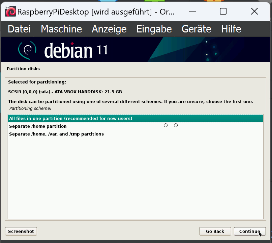This screenshot has width=272, height=243.
Task: Choose Separate /home partition scheme
Action: tap(135, 126)
